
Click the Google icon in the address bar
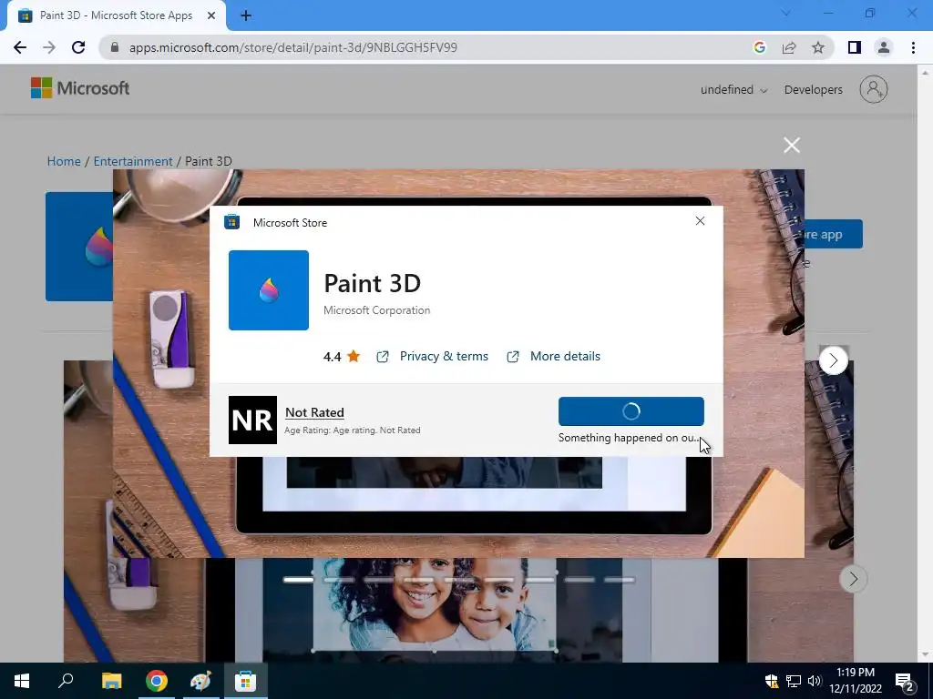coord(759,47)
